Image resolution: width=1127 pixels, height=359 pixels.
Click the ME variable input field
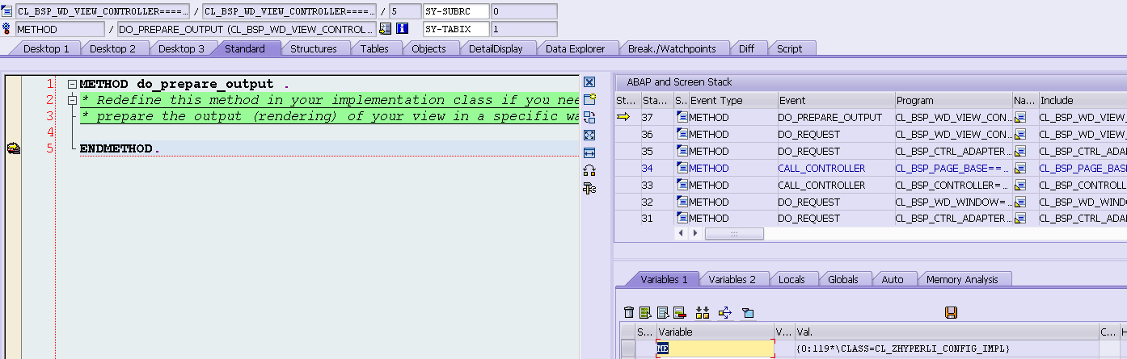click(x=715, y=348)
